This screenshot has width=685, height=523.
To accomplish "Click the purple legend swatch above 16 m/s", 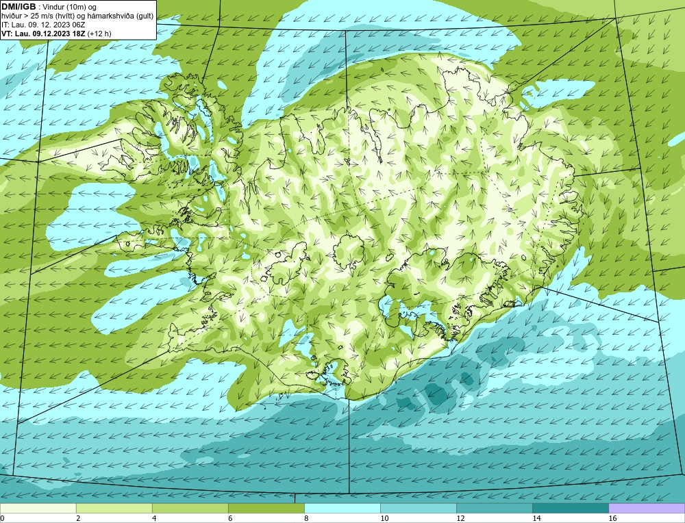I will tap(647, 508).
